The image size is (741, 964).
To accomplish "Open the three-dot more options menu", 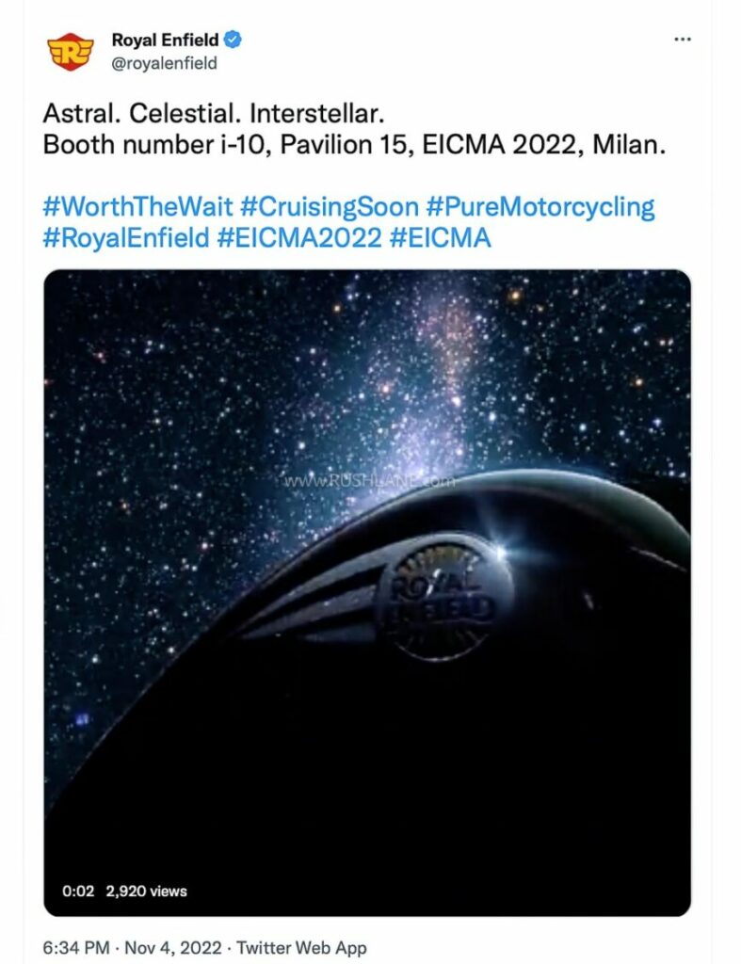I will [683, 40].
